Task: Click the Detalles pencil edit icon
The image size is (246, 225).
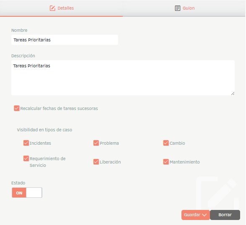Action: coord(52,8)
